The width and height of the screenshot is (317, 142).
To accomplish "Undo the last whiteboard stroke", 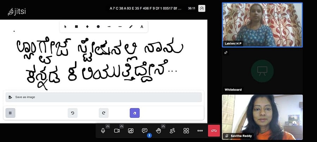I will (73, 113).
